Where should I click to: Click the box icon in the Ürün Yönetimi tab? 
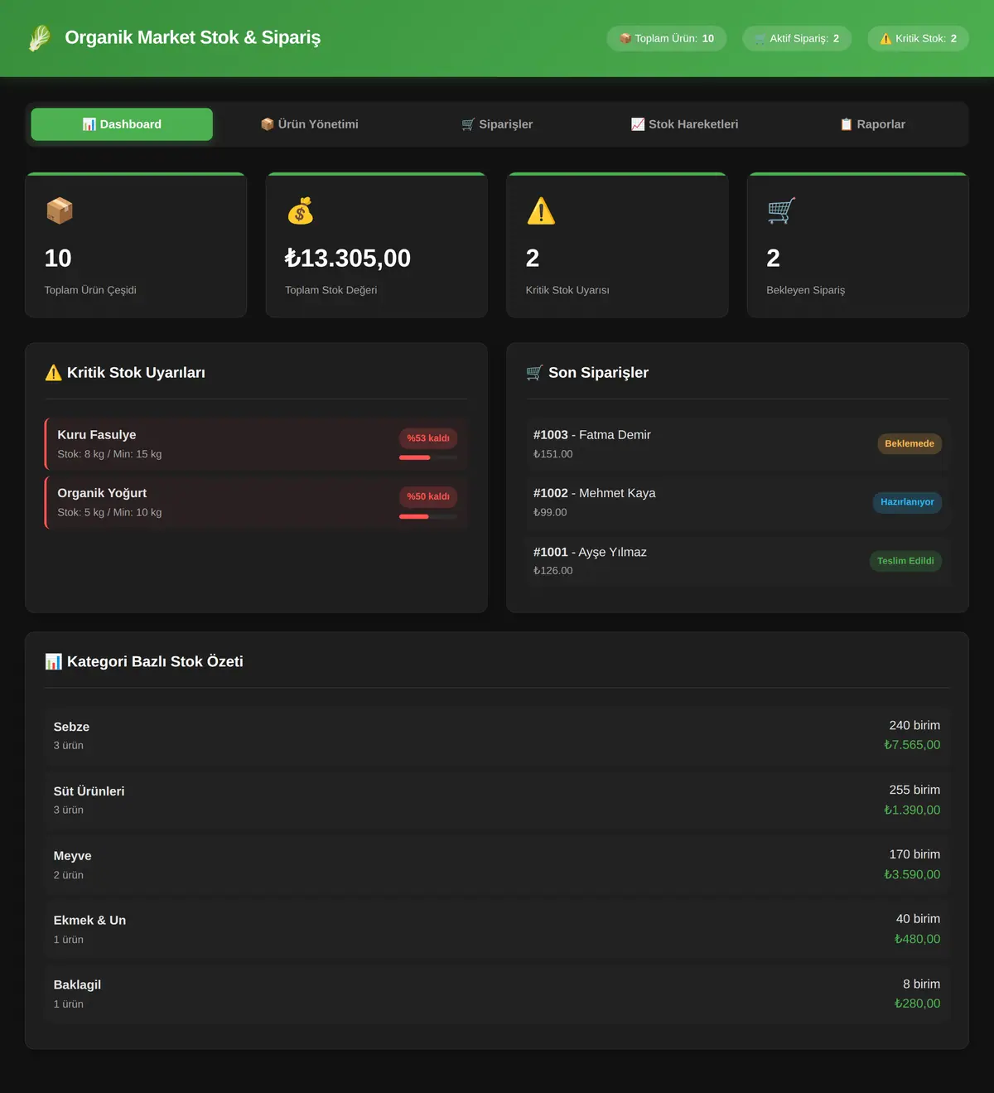(x=268, y=124)
